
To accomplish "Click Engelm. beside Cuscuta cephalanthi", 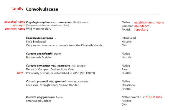I will 58,54.
